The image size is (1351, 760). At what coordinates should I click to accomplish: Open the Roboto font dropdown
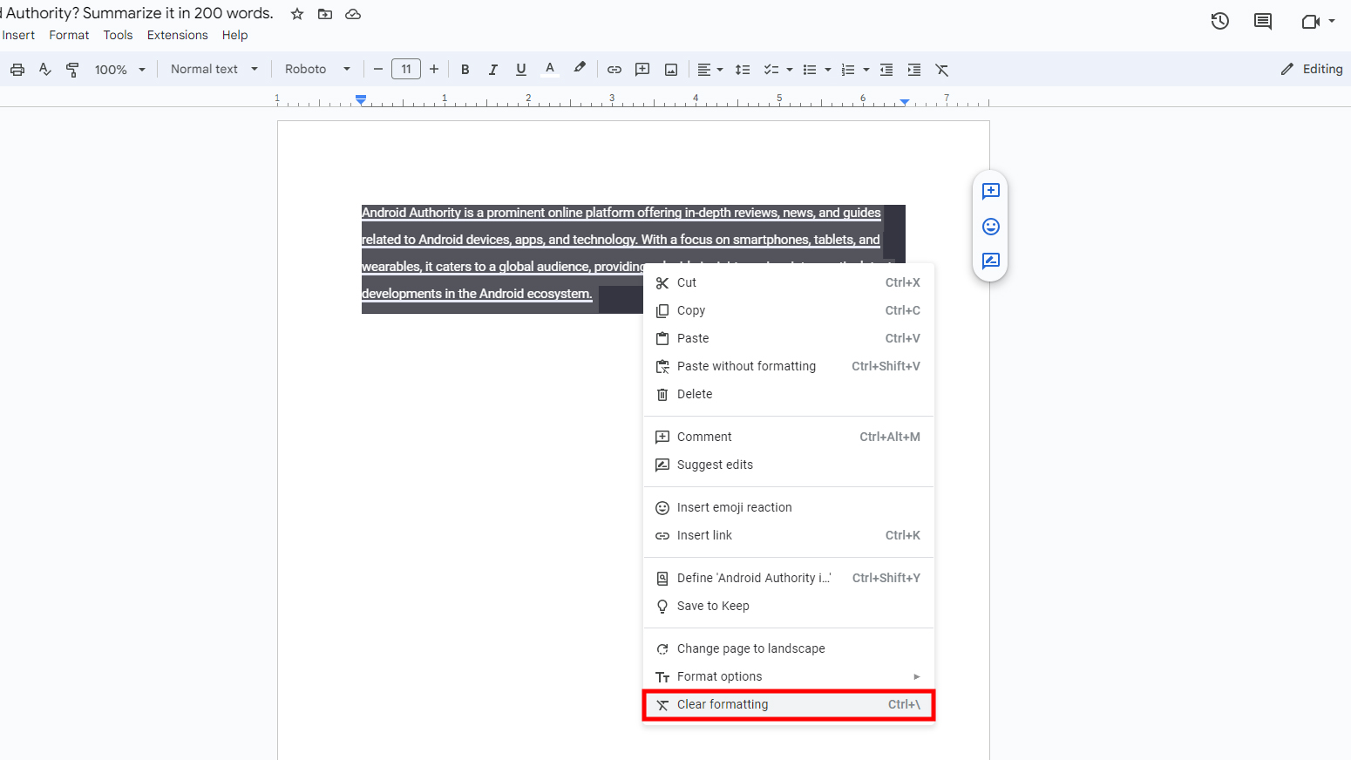coord(317,70)
